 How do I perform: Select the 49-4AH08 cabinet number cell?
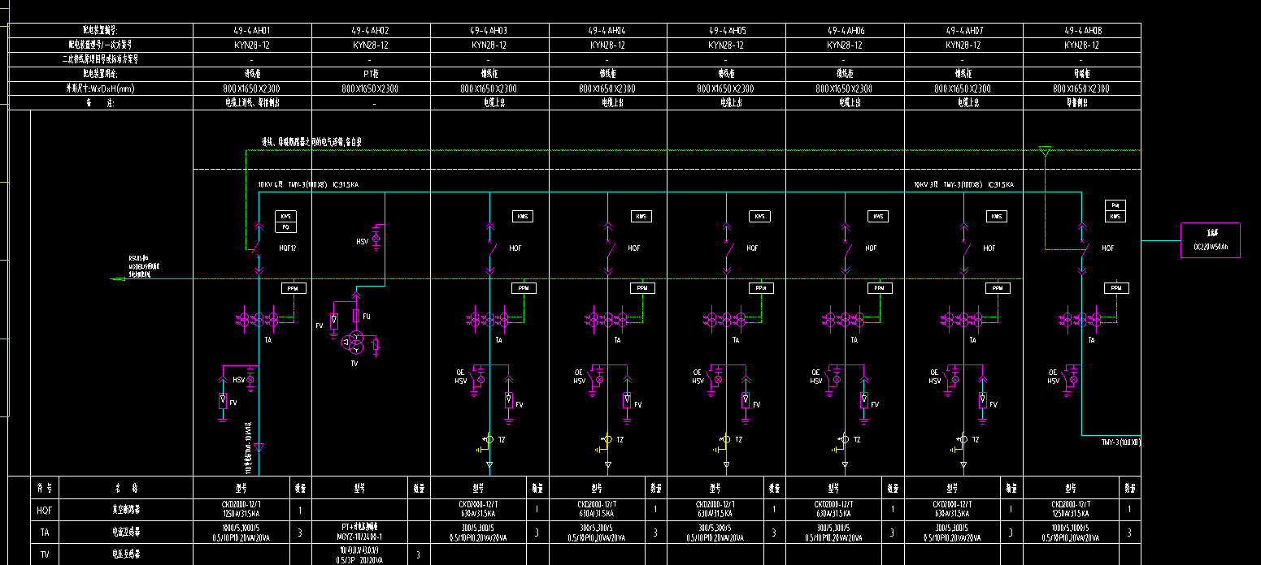(1081, 30)
